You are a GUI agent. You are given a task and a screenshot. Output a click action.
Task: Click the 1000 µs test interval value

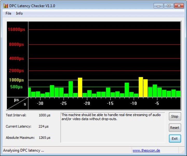coord(44,115)
